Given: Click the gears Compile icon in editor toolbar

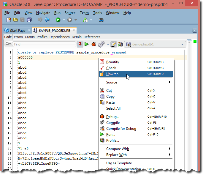Looking at the screenshot, I should point(101,44).
